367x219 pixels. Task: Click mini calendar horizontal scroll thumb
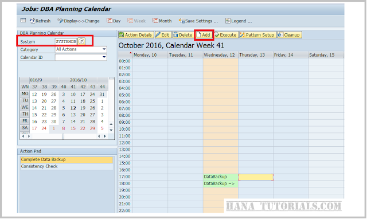63,136
